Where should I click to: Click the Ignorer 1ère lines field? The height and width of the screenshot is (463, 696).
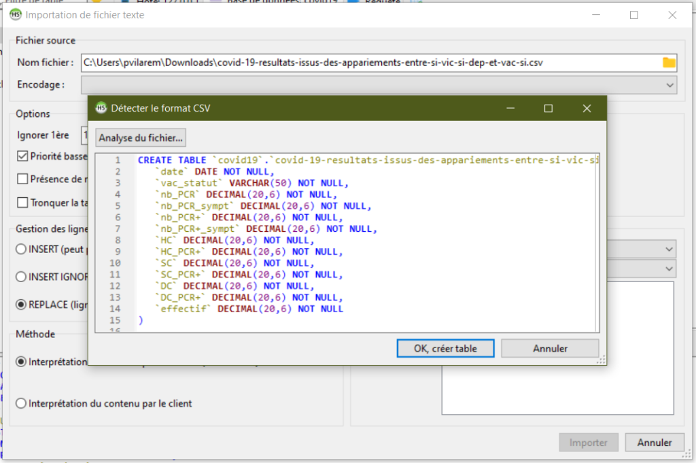point(85,135)
